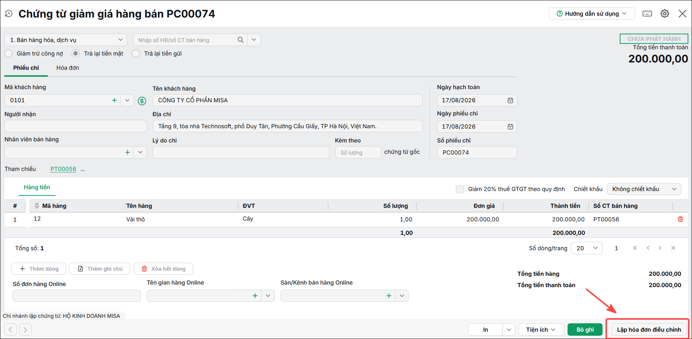Select the Hàng tiền tab

click(37, 187)
